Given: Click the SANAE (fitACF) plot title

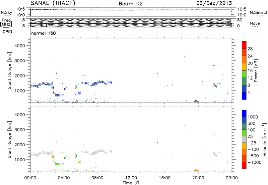Looking at the screenshot, I should [x=53, y=3].
